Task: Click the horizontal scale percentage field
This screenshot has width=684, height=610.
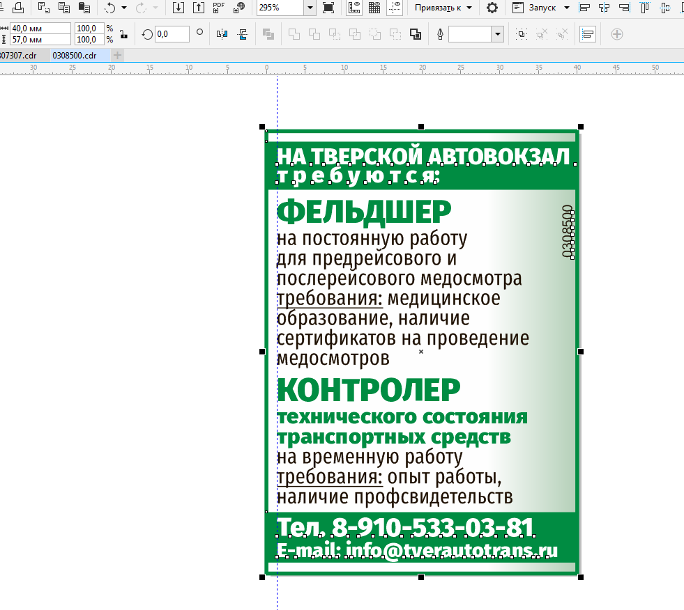Action: pos(89,29)
